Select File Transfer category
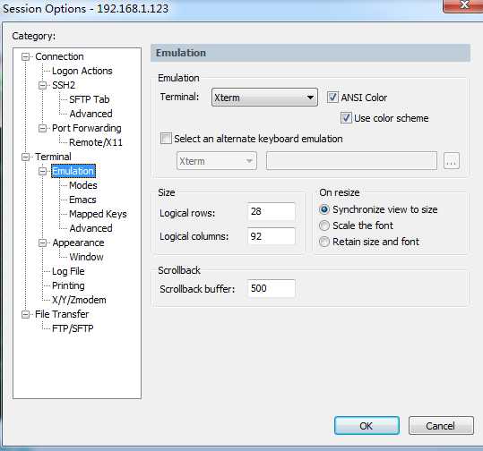This screenshot has width=483, height=451. point(62,314)
